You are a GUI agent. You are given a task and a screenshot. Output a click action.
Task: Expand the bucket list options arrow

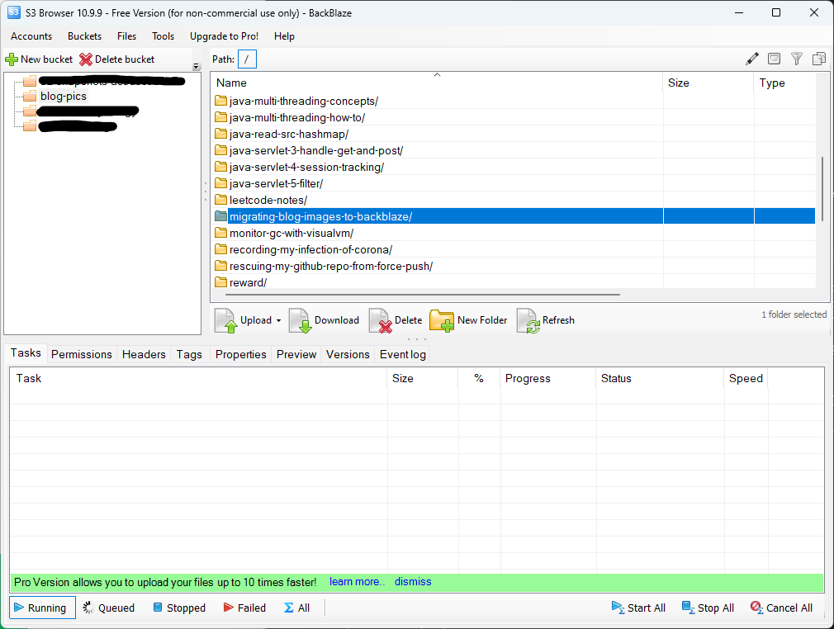coord(197,67)
